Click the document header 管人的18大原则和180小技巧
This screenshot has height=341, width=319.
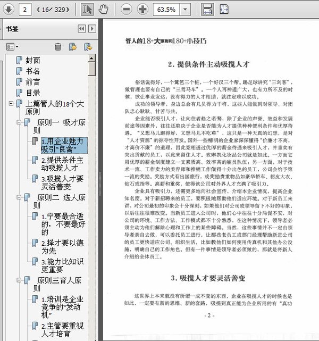click(166, 40)
